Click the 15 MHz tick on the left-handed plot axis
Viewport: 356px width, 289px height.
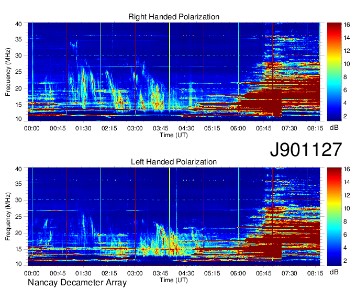pyautogui.click(x=18, y=250)
